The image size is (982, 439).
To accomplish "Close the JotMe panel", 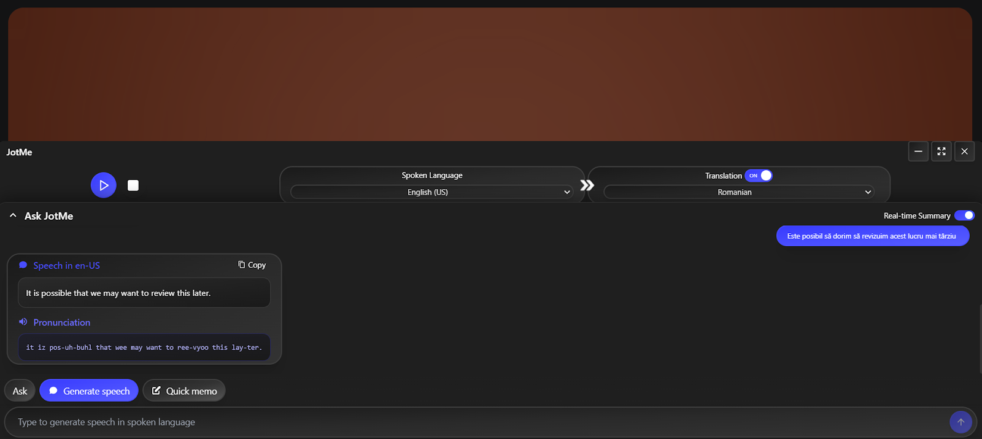I will tap(965, 152).
